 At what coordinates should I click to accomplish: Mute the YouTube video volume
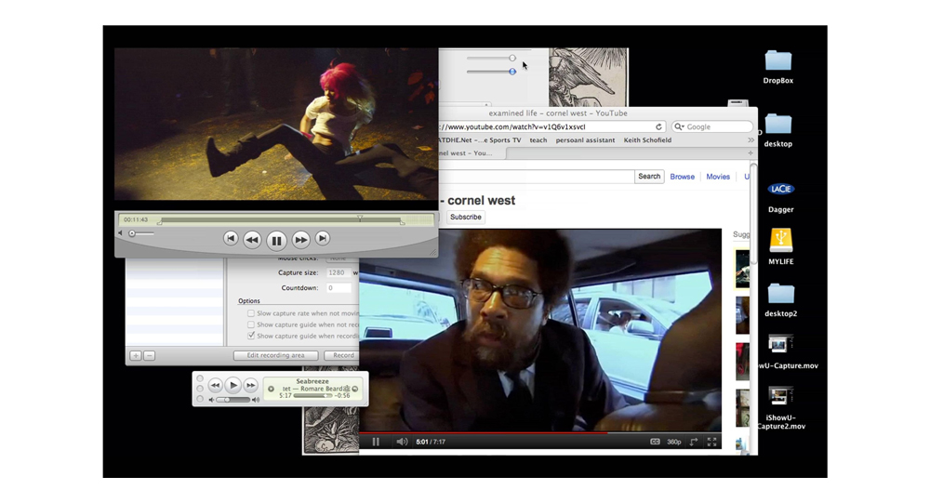point(402,442)
